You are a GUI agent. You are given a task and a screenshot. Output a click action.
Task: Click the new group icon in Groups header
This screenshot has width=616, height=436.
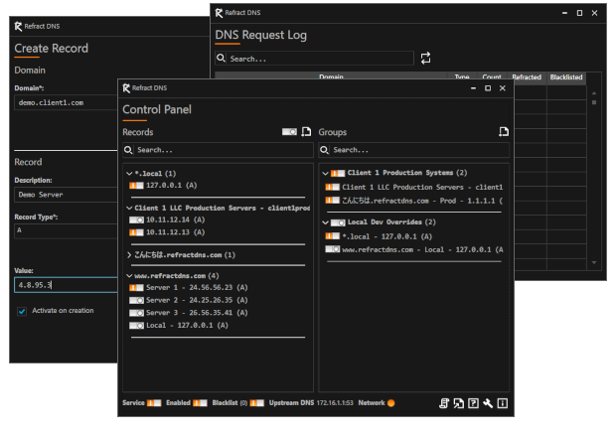(504, 131)
